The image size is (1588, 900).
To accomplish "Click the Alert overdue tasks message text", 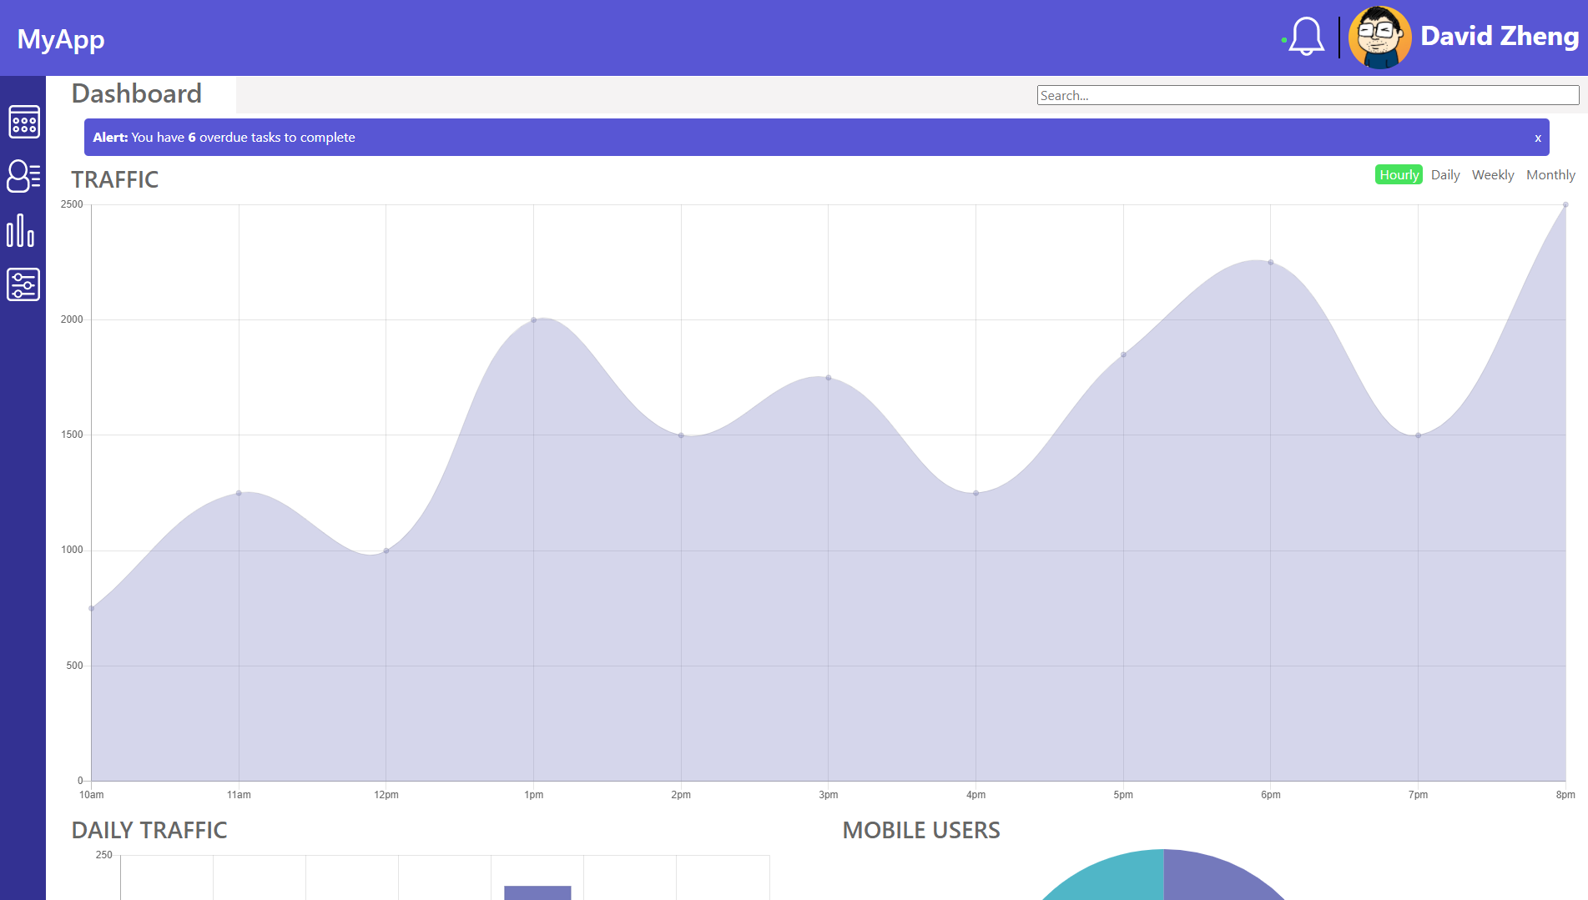I will point(224,138).
